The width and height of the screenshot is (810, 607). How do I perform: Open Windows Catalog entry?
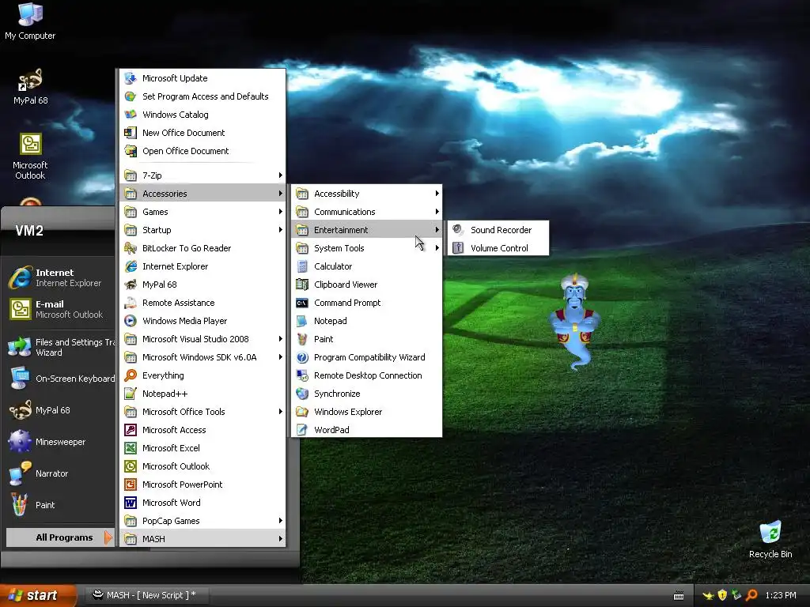(x=202, y=115)
